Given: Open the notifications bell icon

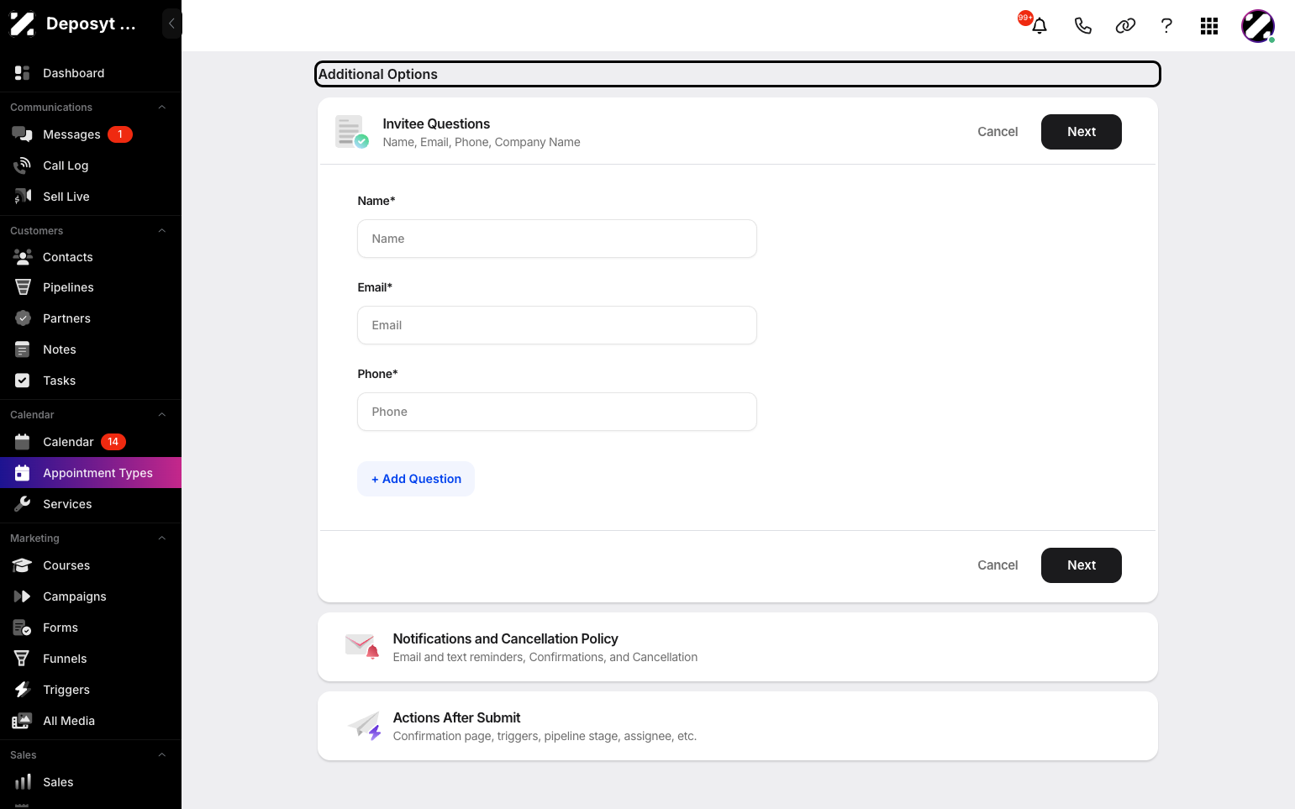Looking at the screenshot, I should 1040,26.
